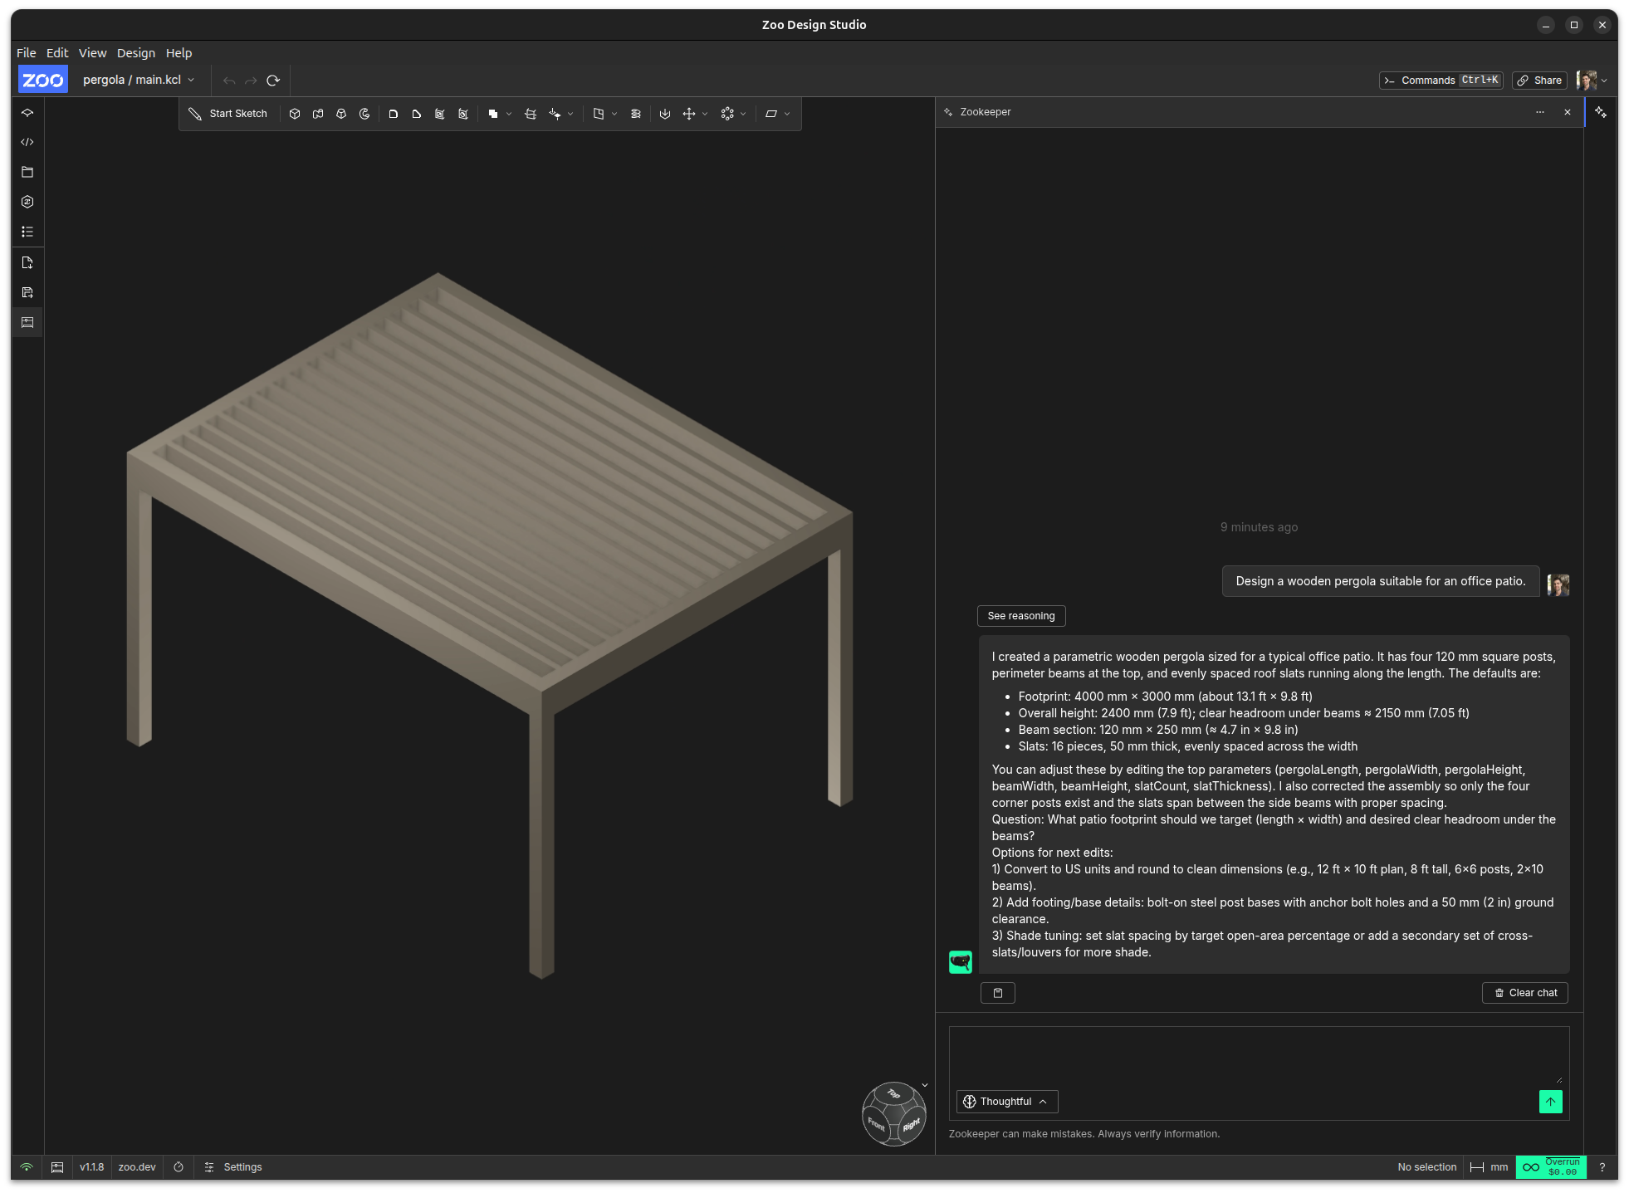Select the Extrude tool icon
This screenshot has height=1193, width=1629.
pyautogui.click(x=295, y=114)
